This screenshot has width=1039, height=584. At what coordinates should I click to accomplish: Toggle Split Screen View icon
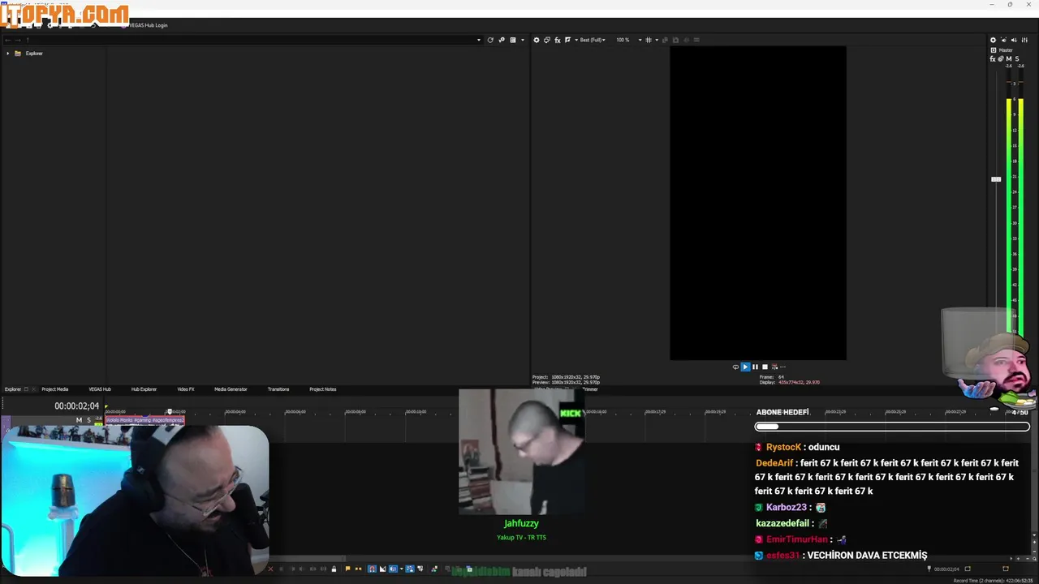567,40
